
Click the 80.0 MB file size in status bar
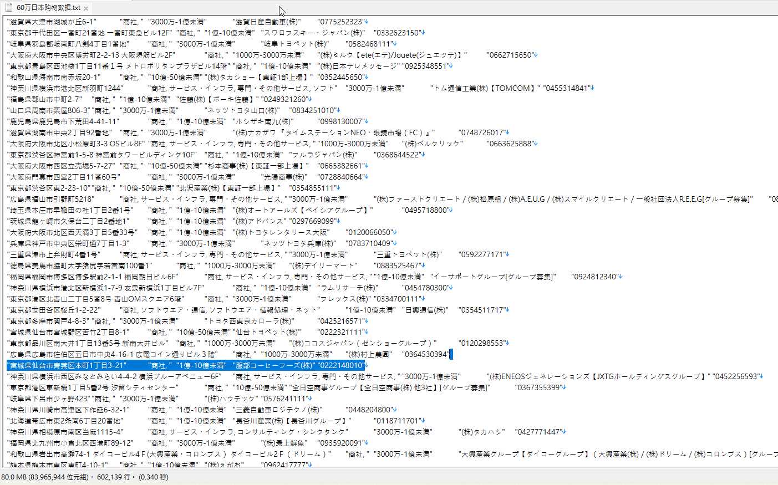tap(14, 477)
